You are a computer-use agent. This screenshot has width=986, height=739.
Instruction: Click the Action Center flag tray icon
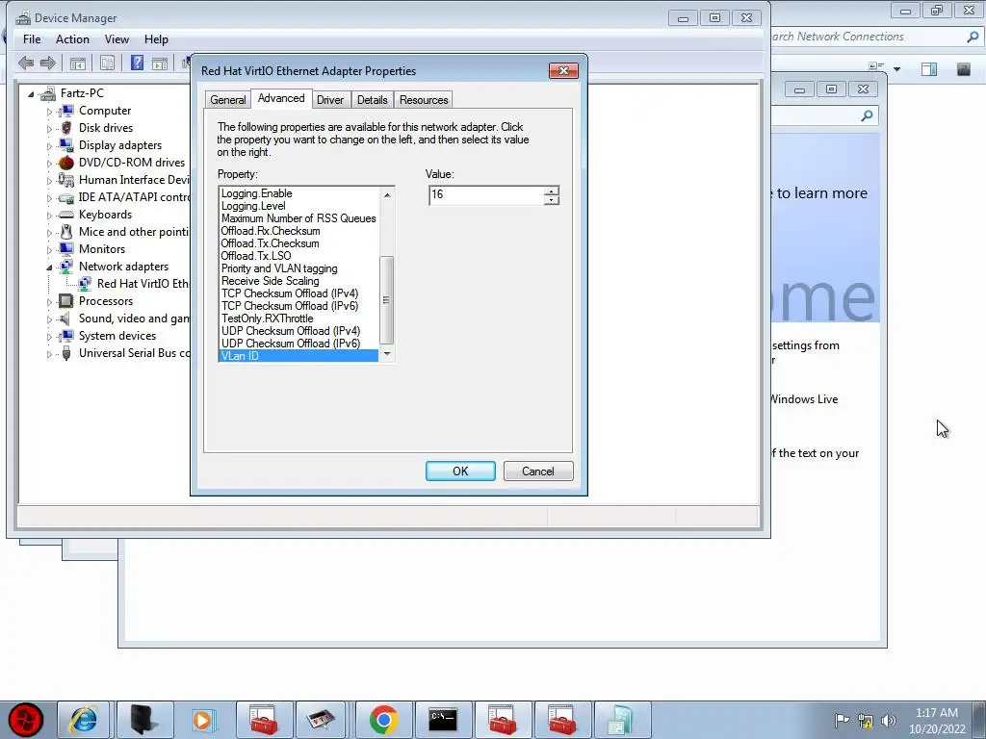click(x=842, y=720)
